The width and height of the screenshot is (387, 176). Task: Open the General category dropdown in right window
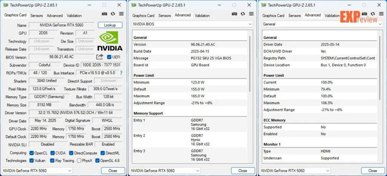[x=322, y=24]
